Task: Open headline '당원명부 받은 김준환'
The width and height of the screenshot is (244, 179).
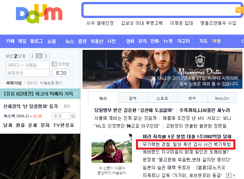Action: (x=134, y=110)
